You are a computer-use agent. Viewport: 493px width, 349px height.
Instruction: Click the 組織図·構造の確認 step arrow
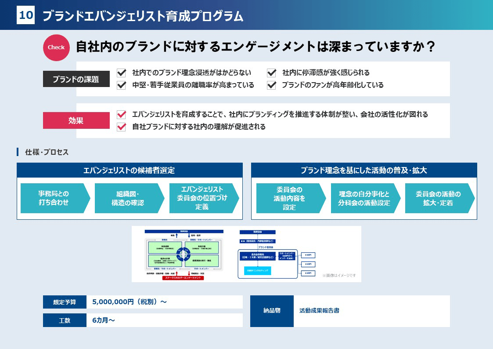click(128, 198)
